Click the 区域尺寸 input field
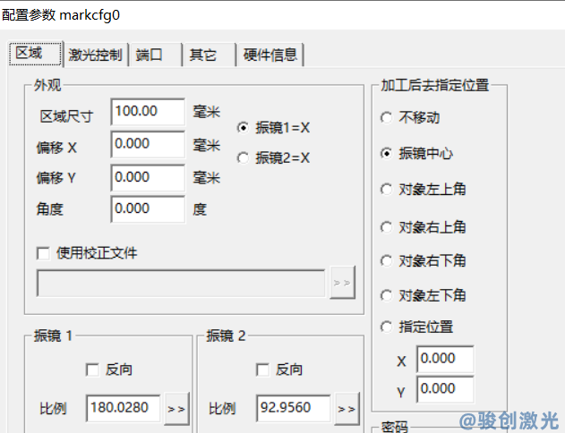 148,112
